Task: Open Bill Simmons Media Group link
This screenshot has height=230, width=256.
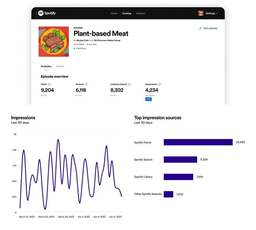Action: tap(107, 40)
